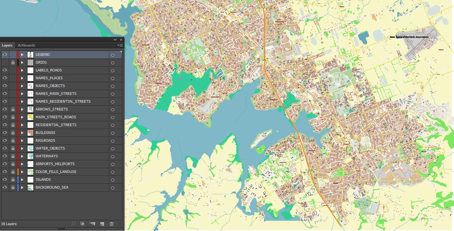Image resolution: width=454 pixels, height=231 pixels.
Task: Expand the LEGEND layer contents
Action: tap(22, 55)
